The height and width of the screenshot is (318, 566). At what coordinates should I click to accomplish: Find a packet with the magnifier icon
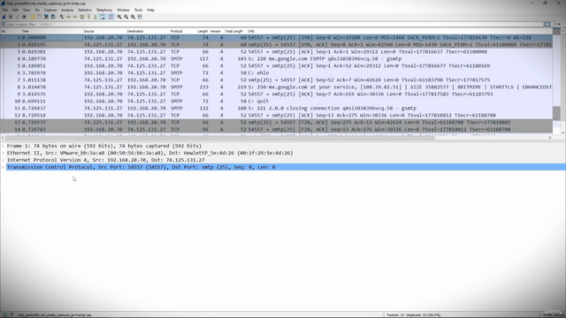coord(62,17)
